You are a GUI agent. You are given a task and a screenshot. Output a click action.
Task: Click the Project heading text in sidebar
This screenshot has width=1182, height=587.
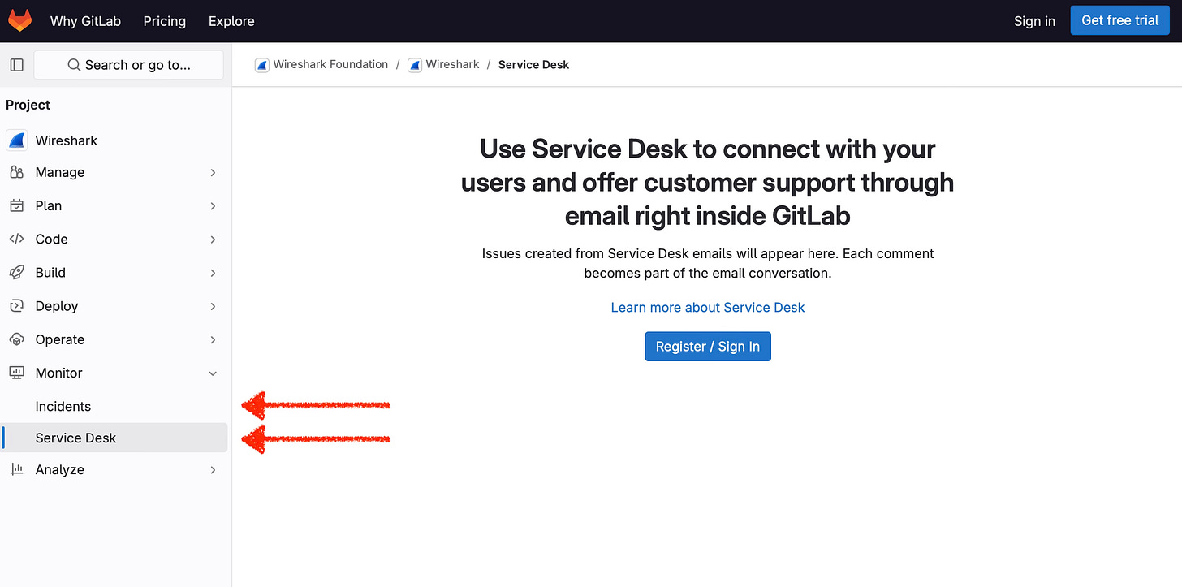pyautogui.click(x=28, y=105)
